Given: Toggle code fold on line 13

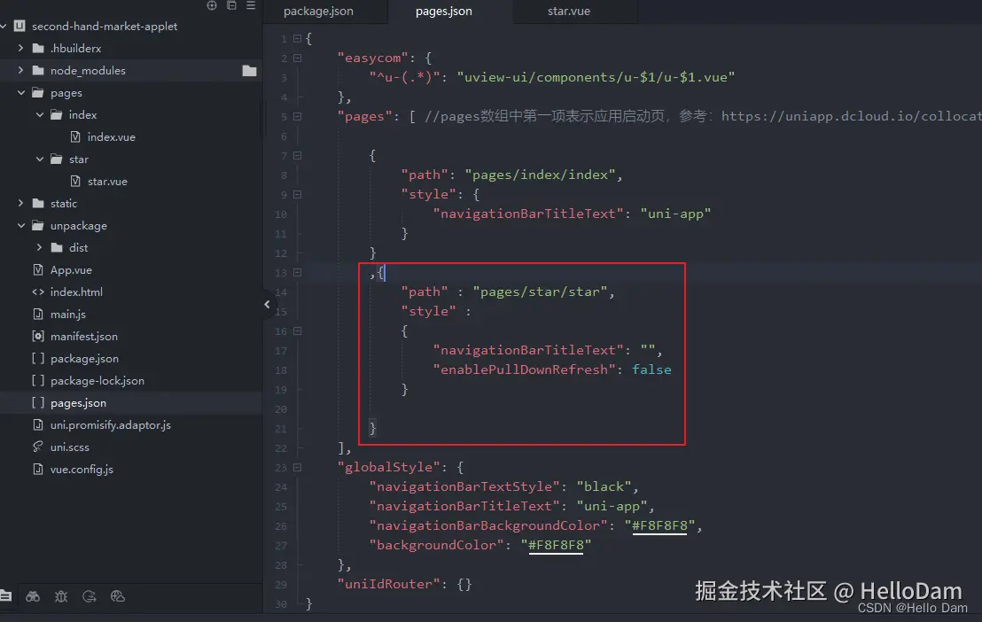Looking at the screenshot, I should click(297, 272).
